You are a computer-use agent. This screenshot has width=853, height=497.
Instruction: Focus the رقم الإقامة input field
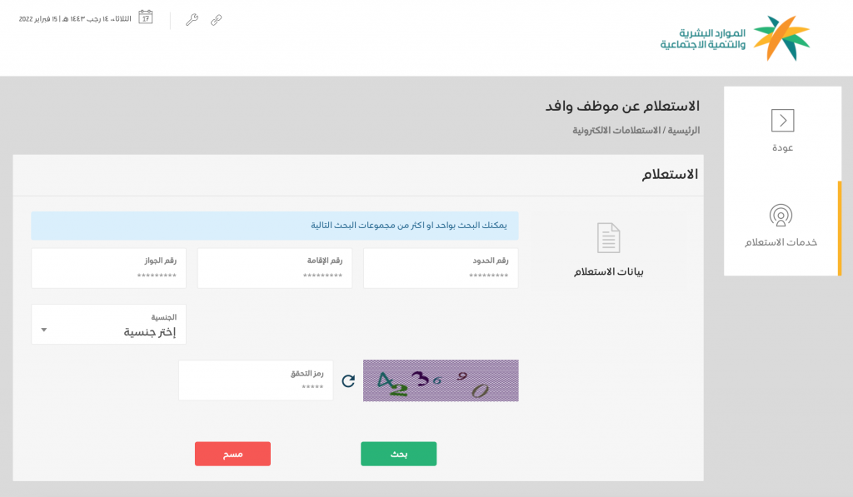[275, 268]
